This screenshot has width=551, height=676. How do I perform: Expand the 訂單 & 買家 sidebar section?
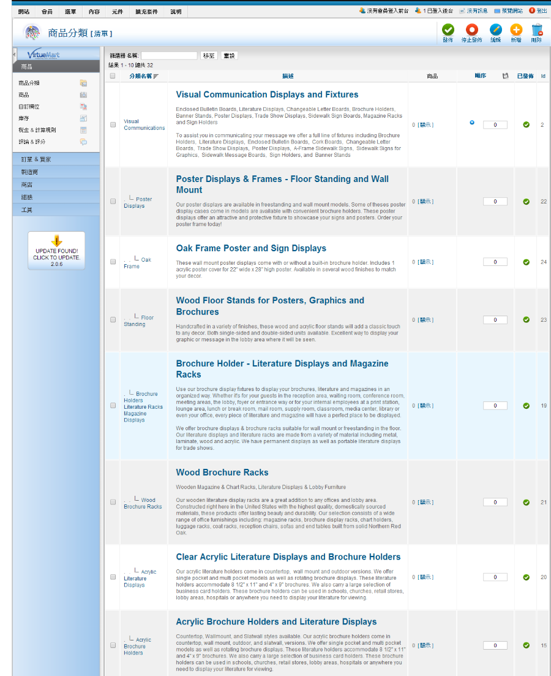pyautogui.click(x=56, y=159)
